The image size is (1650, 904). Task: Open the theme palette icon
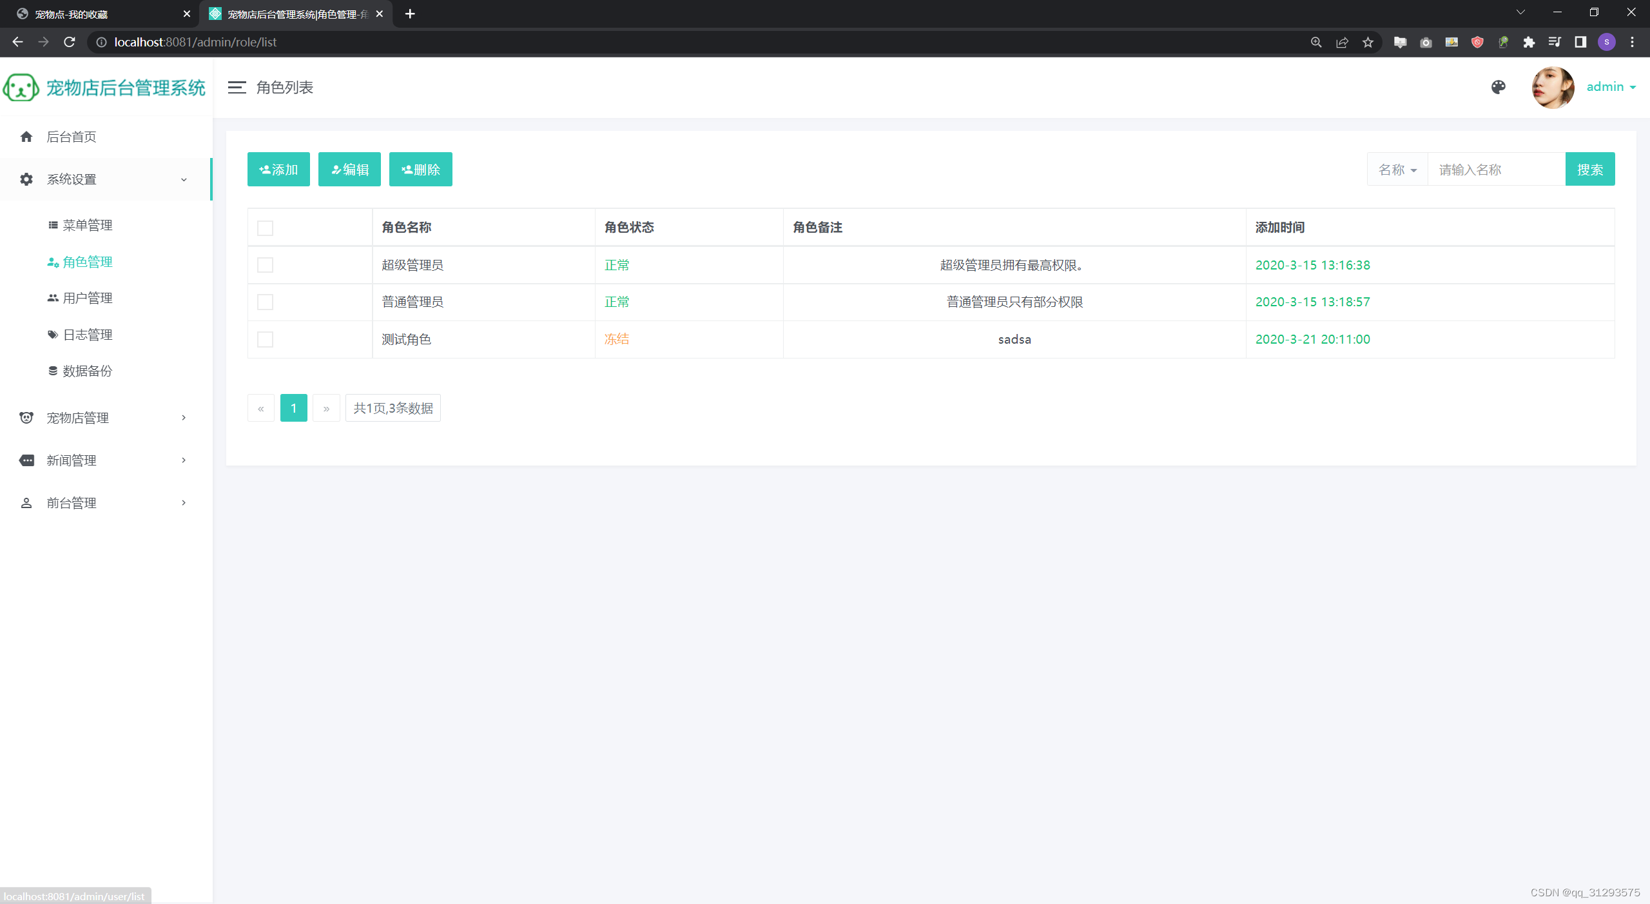[1498, 88]
